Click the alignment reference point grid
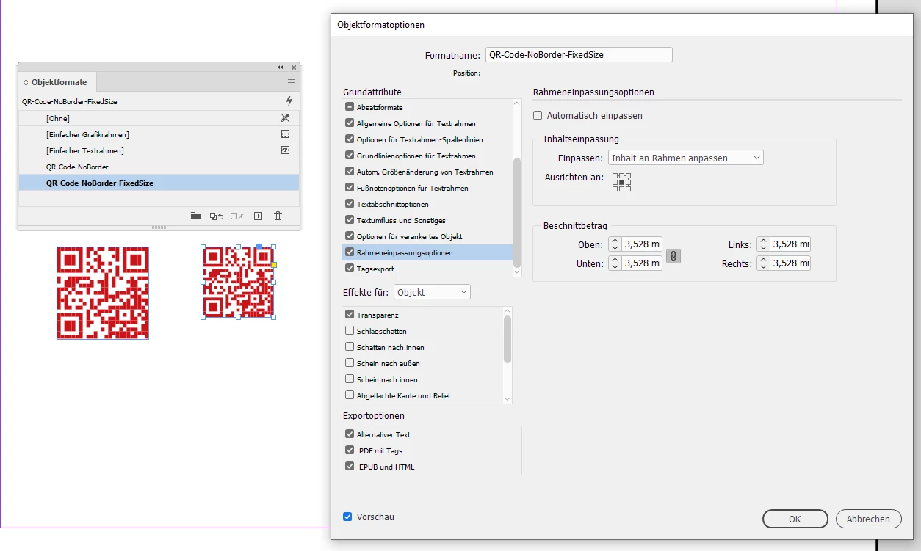Viewport: 921px width, 551px height. (621, 182)
